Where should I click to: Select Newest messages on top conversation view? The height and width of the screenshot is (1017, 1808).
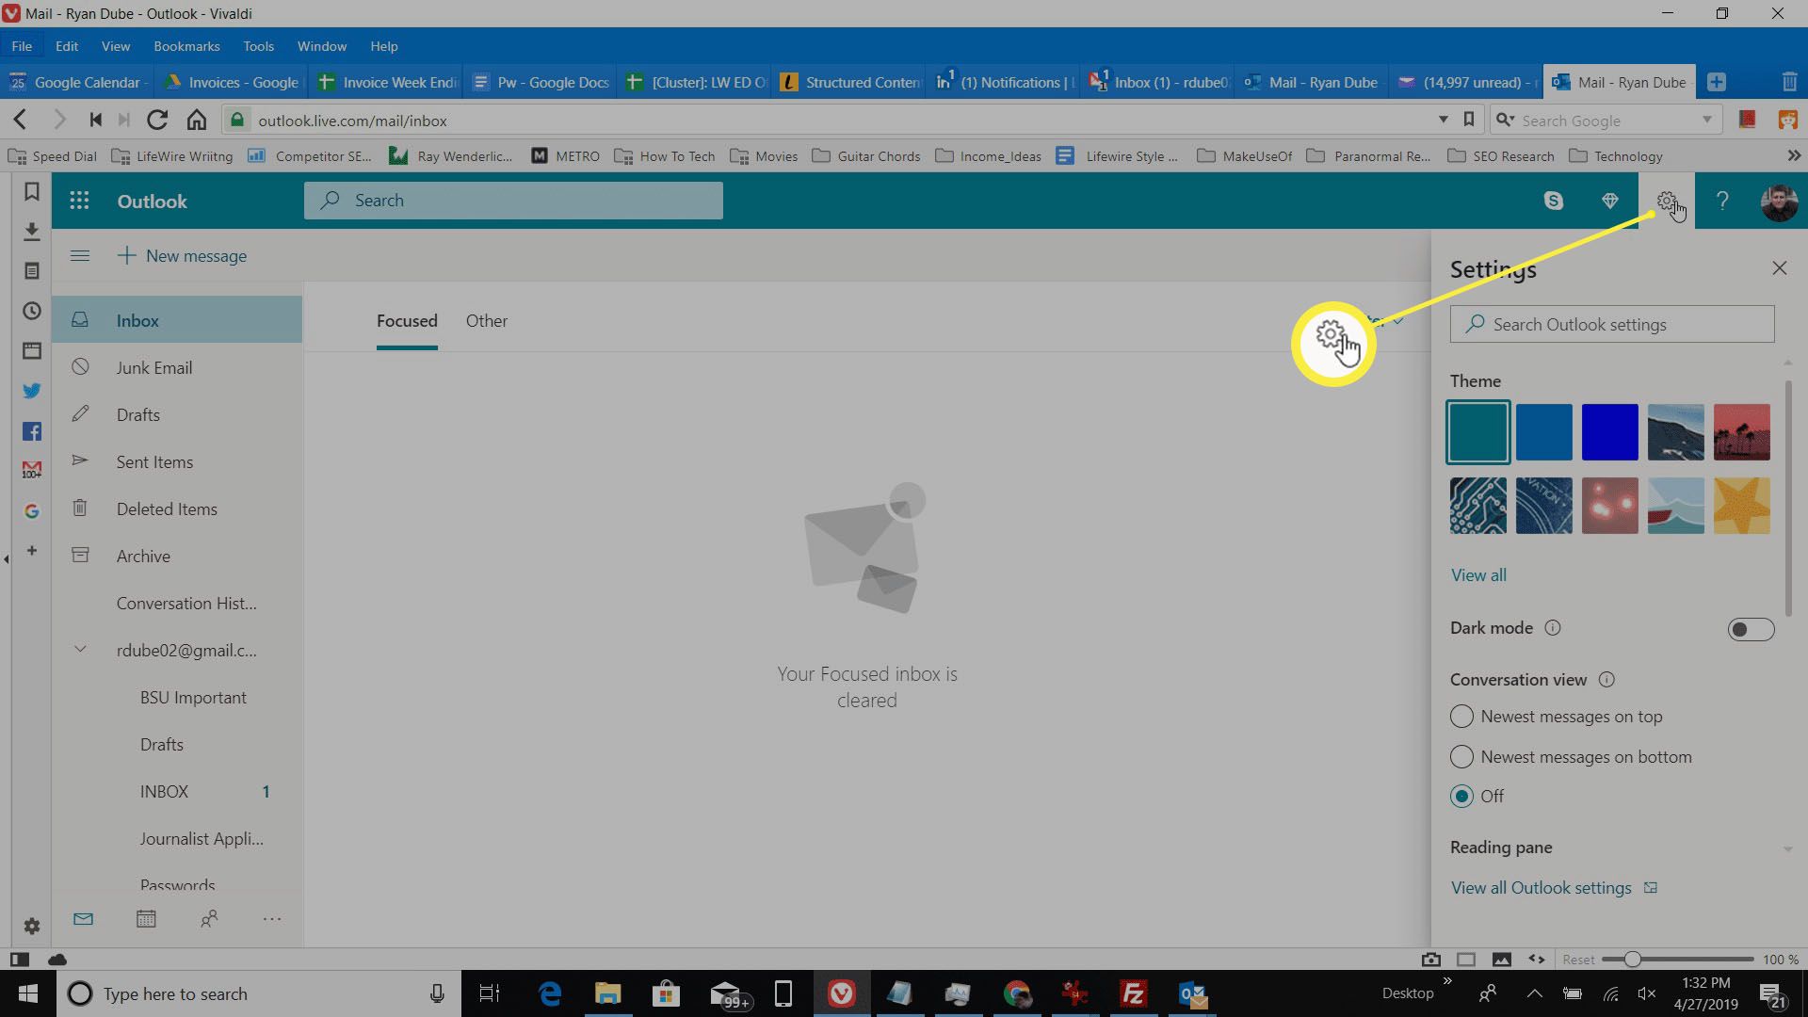coord(1461,716)
